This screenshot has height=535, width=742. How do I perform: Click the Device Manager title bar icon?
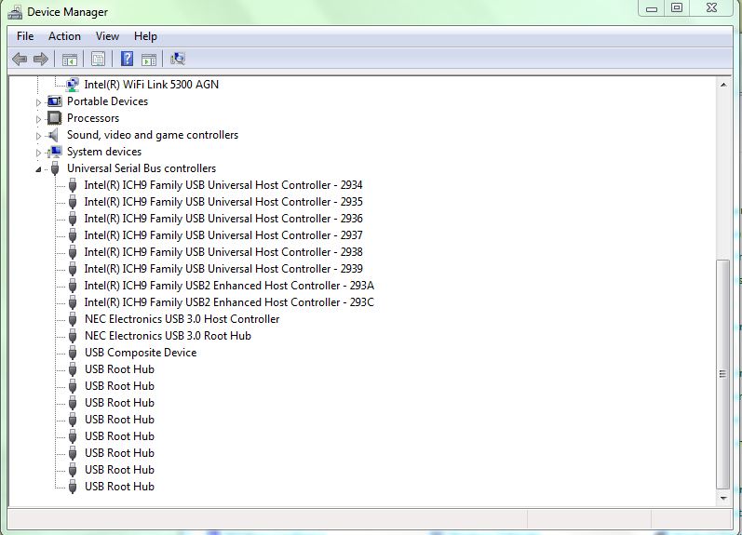[x=15, y=12]
